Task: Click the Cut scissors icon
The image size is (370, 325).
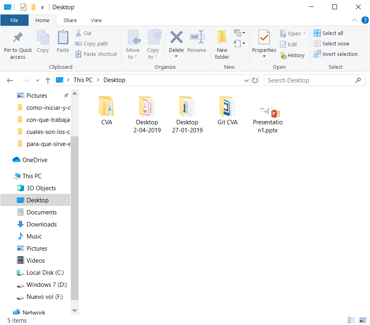Action: pos(78,33)
